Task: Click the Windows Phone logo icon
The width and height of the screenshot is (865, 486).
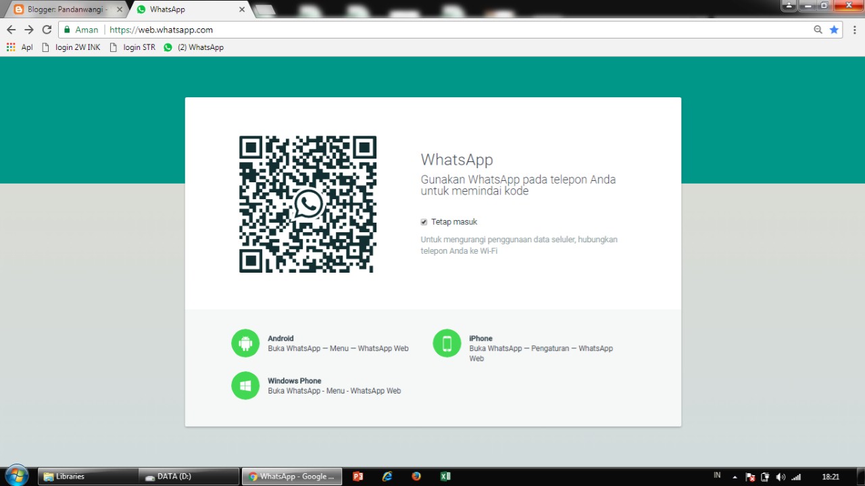Action: click(x=245, y=385)
